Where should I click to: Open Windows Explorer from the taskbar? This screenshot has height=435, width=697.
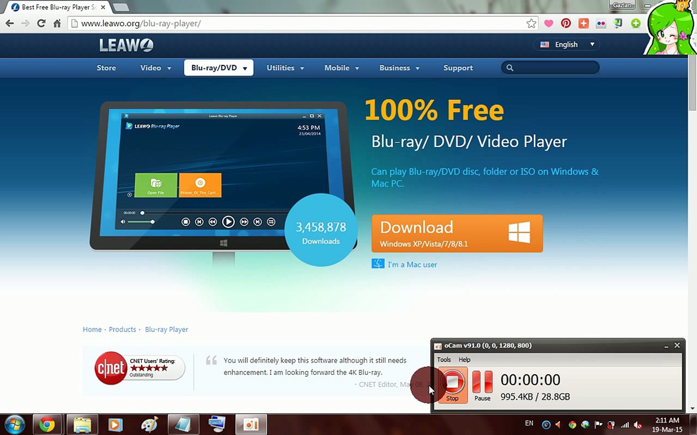(82, 425)
